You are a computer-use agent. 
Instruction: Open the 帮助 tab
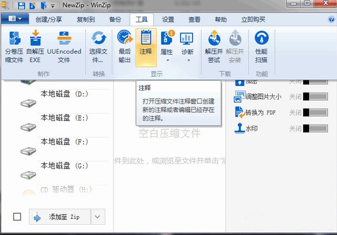221,19
